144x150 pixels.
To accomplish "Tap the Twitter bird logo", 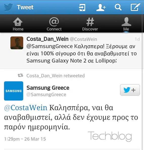I will click(8, 7).
